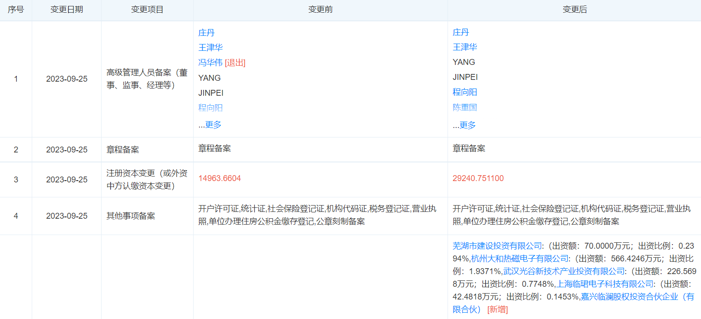Click 冯华伟 marked 退出
The height and width of the screenshot is (319, 701).
point(210,63)
